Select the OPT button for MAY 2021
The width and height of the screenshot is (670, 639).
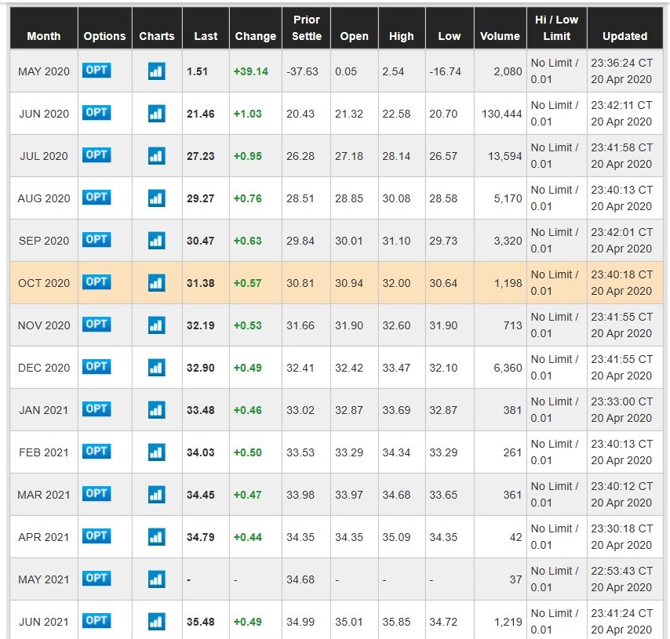96,579
